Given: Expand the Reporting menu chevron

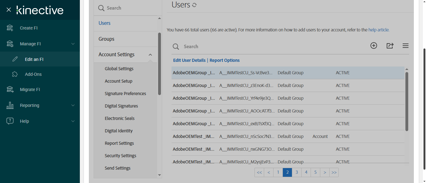Looking at the screenshot, I should 73,105.
